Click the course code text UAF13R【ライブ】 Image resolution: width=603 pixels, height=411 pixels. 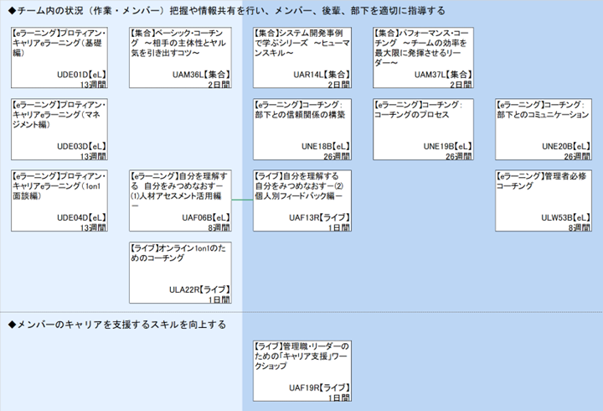(320, 217)
